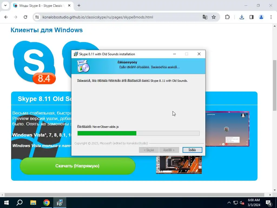This screenshot has width=277, height=208.
Task: Click the Skype 8.4 logo
Action: (x=34, y=62)
